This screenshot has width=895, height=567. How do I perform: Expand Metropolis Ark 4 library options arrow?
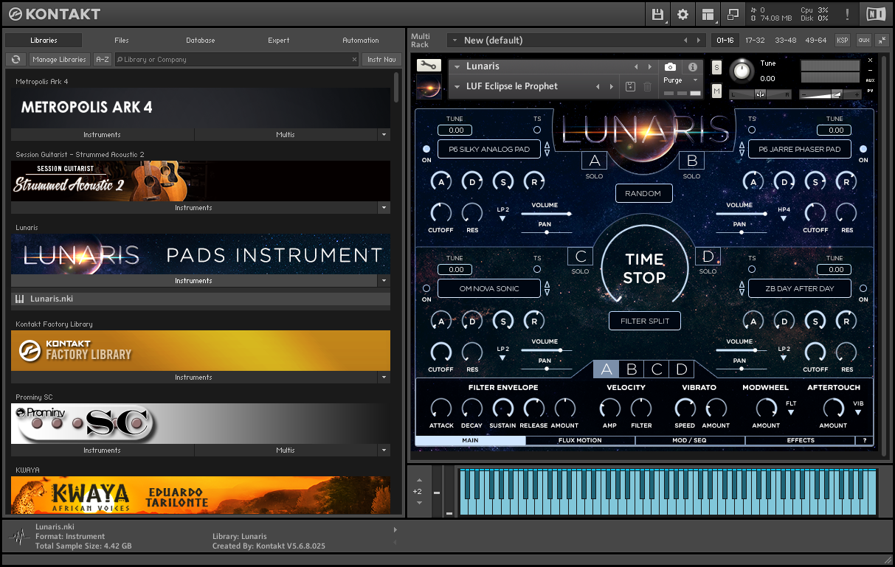click(383, 135)
